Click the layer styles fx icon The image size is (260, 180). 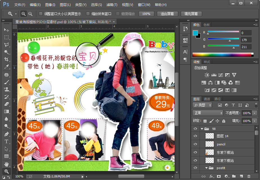click(211, 176)
